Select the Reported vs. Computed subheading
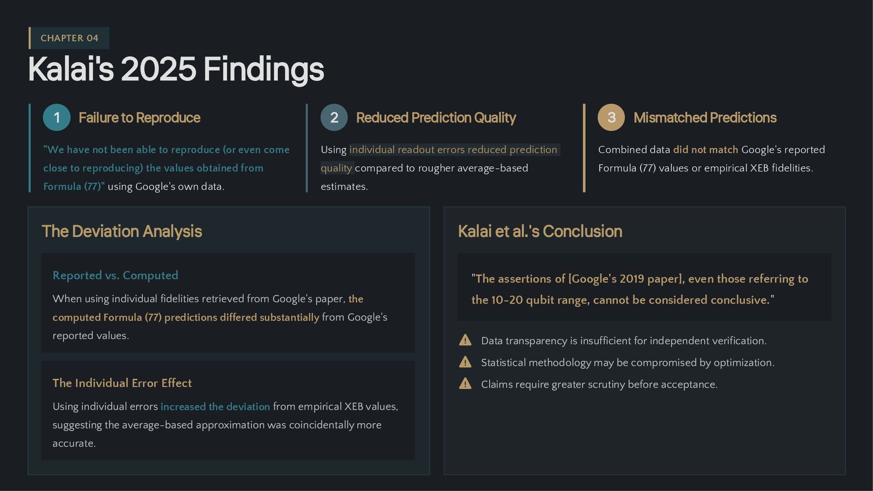This screenshot has width=873, height=491. 115,276
